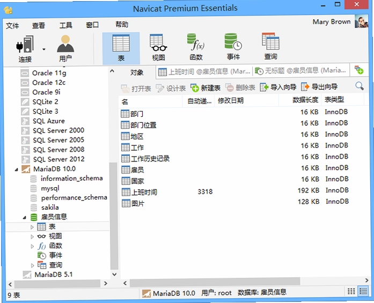Switch to the 上班时间 @雇员信息 tab
Viewport: 374px width, 303px height.
(x=204, y=71)
